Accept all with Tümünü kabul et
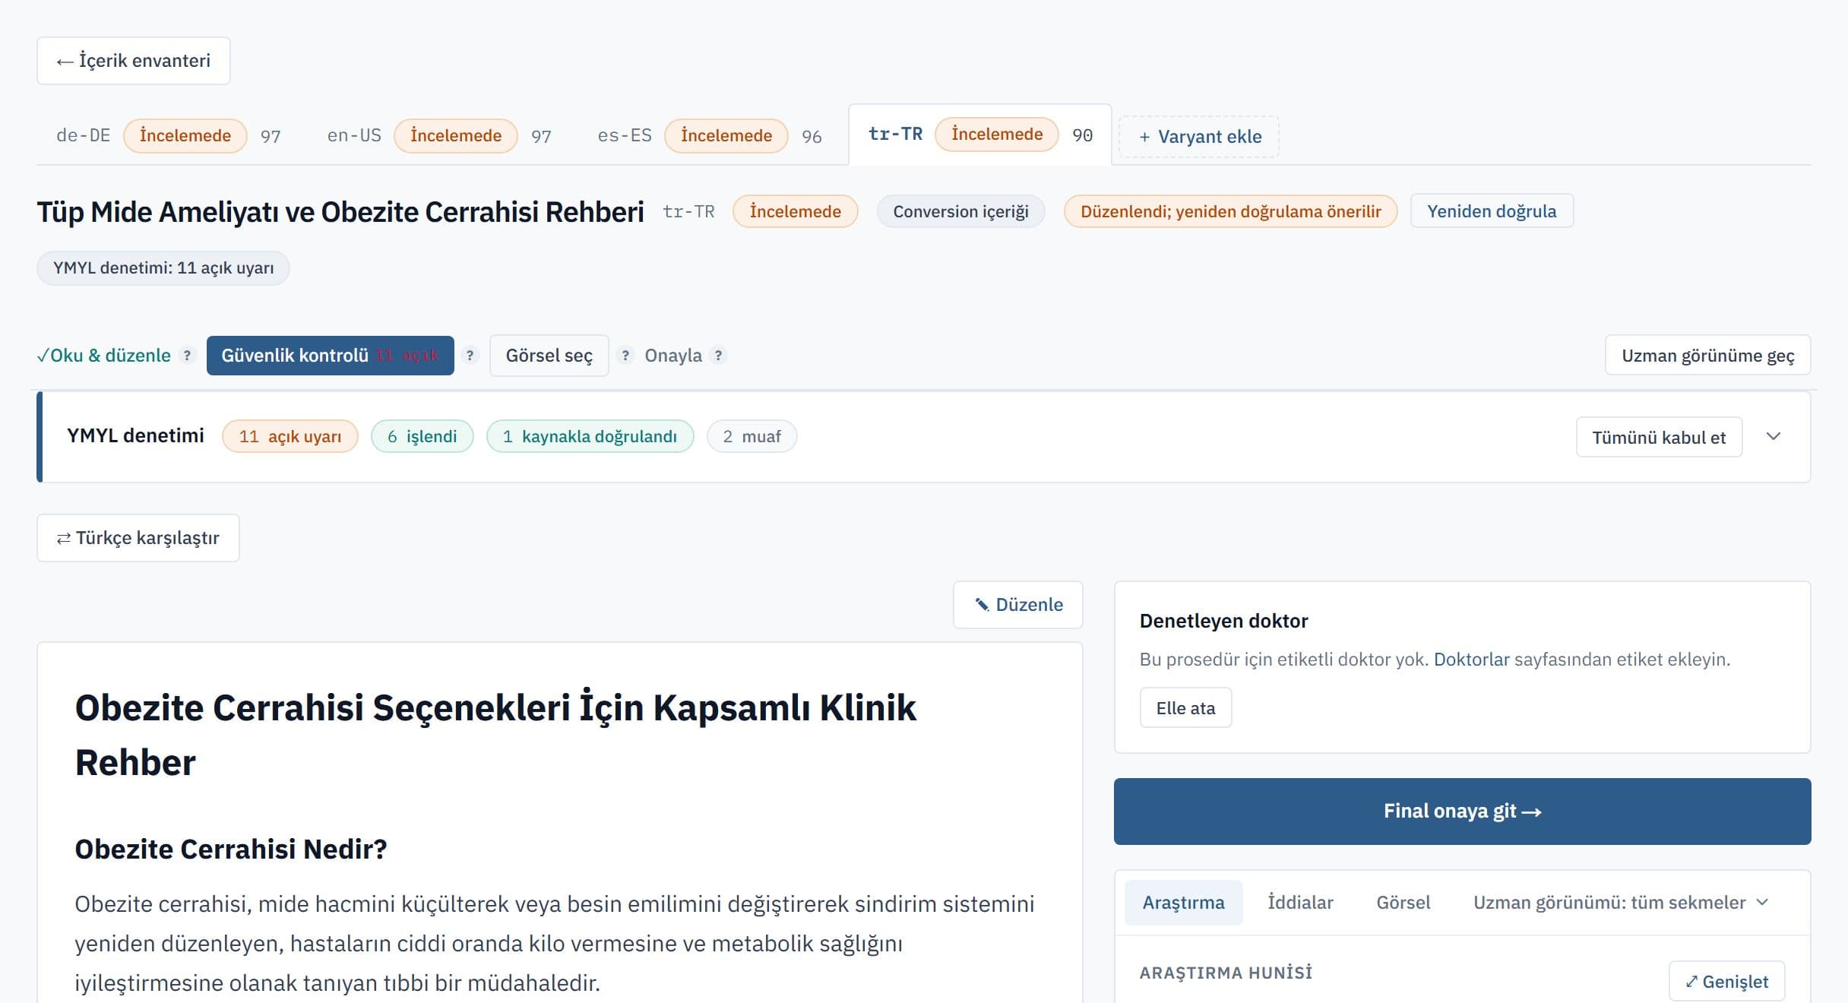This screenshot has width=1848, height=1003. point(1659,438)
